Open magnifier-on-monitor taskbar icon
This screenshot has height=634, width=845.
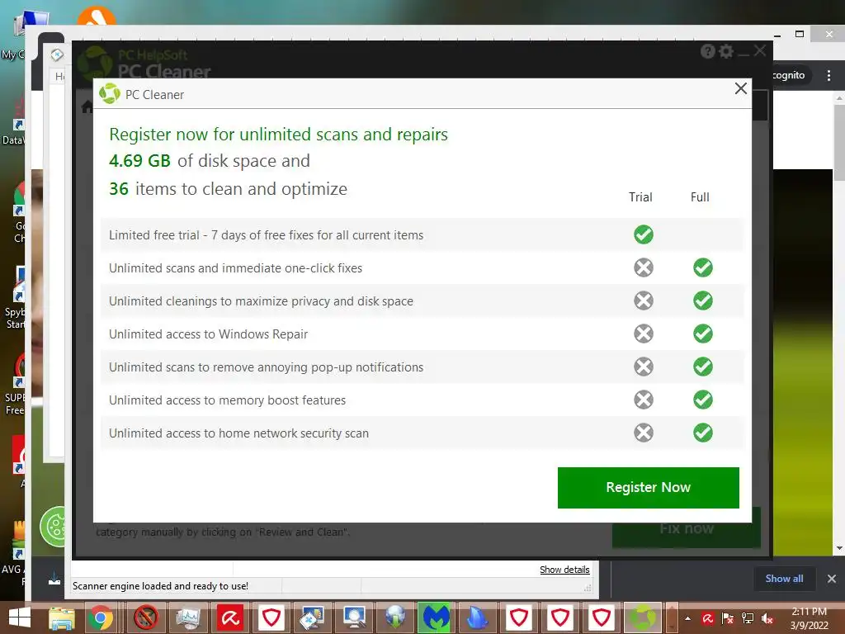[354, 617]
